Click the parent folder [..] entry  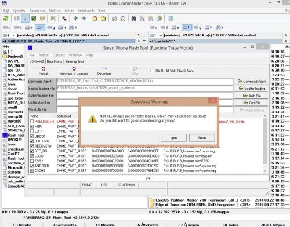pos(8,52)
